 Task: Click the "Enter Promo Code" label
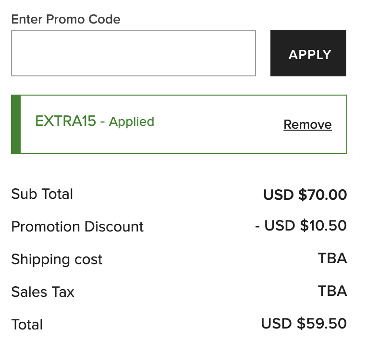pyautogui.click(x=66, y=20)
